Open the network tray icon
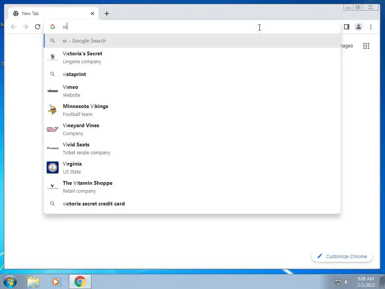The width and height of the screenshot is (385, 289). [338, 282]
